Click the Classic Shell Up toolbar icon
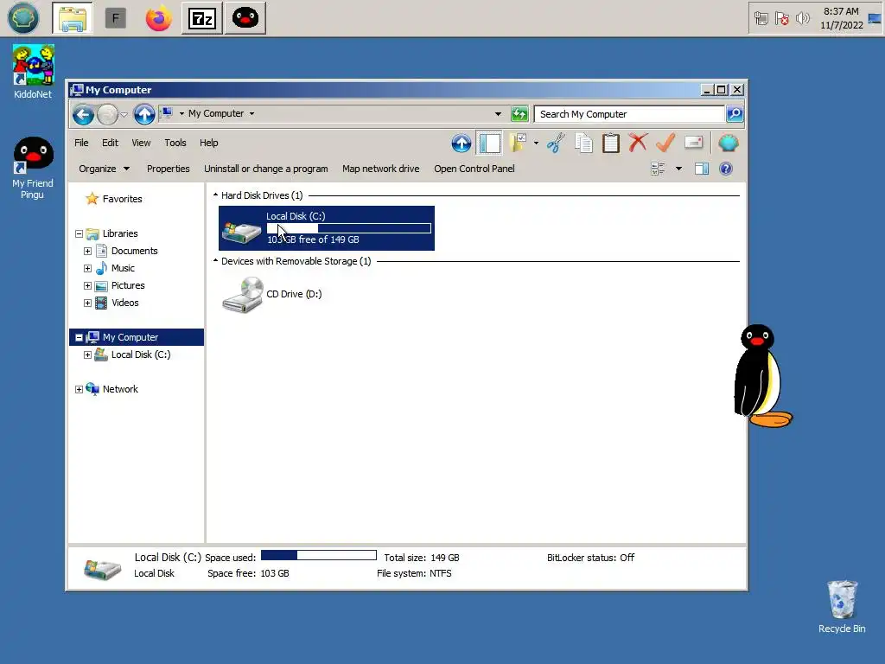885x664 pixels. pyautogui.click(x=462, y=143)
